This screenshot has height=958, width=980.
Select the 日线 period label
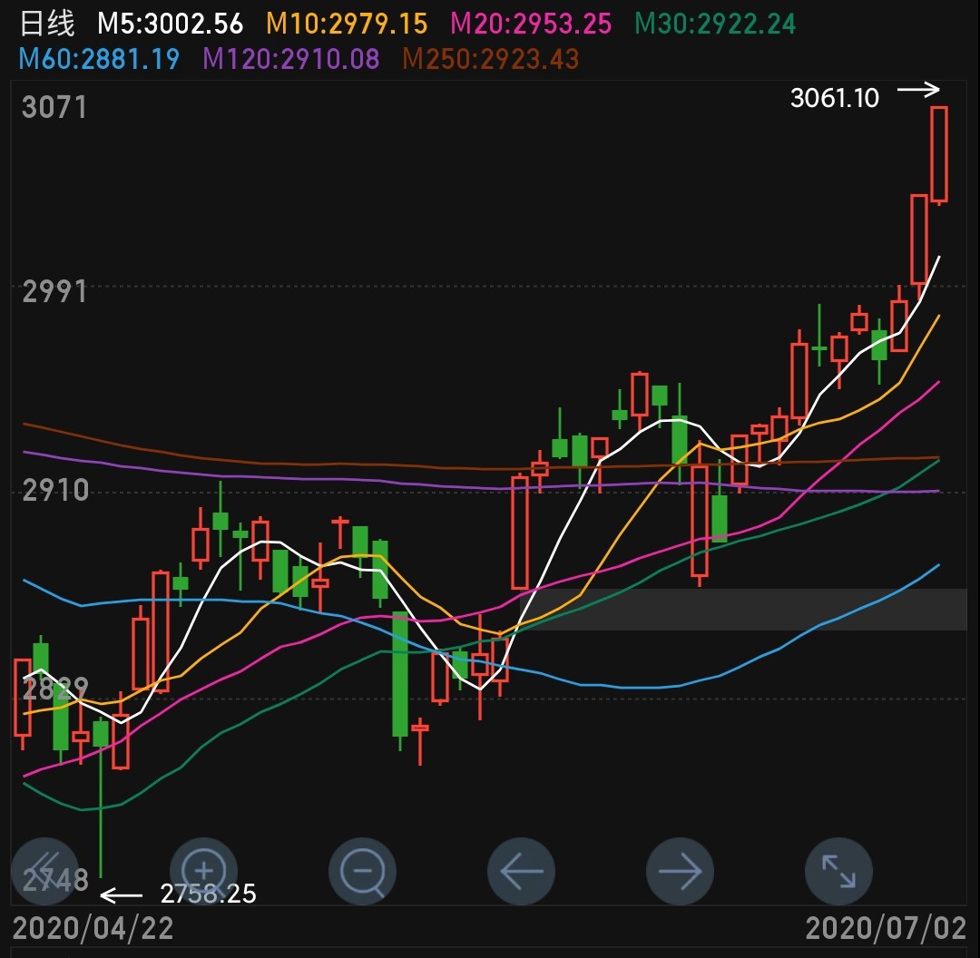click(x=47, y=24)
